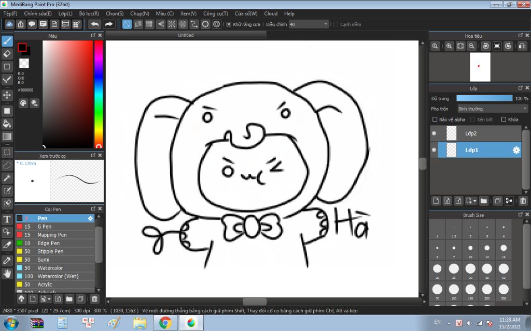
Task: Select the Bucket fill tool
Action: [x=7, y=124]
